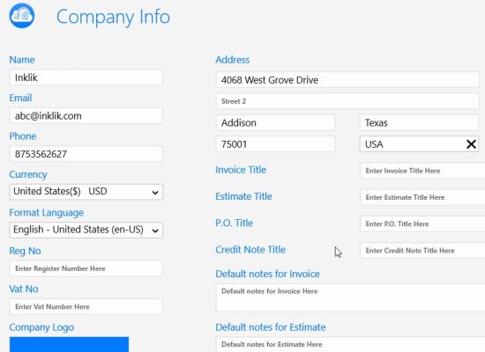The width and height of the screenshot is (485, 352).
Task: Select the Name field label
Action: [x=22, y=60]
